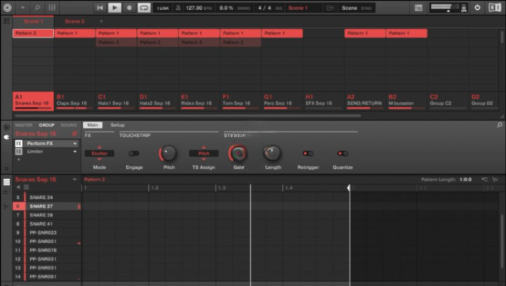This screenshot has height=286, width=506.
Task: Toggle the Quantize switch
Action: (343, 153)
